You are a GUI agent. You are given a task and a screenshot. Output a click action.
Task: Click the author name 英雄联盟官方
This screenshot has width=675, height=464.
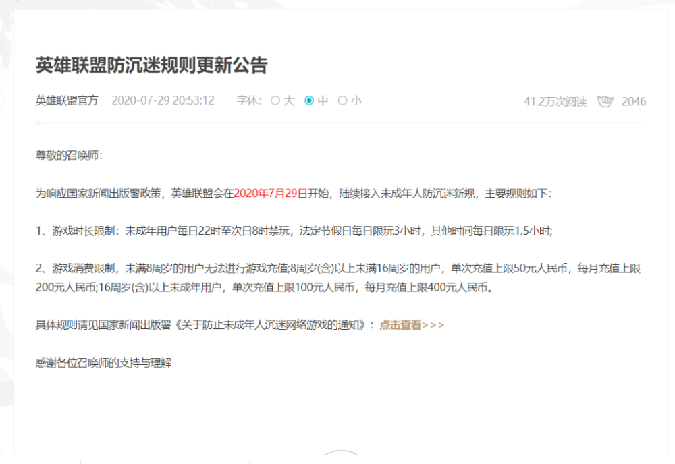pyautogui.click(x=67, y=100)
